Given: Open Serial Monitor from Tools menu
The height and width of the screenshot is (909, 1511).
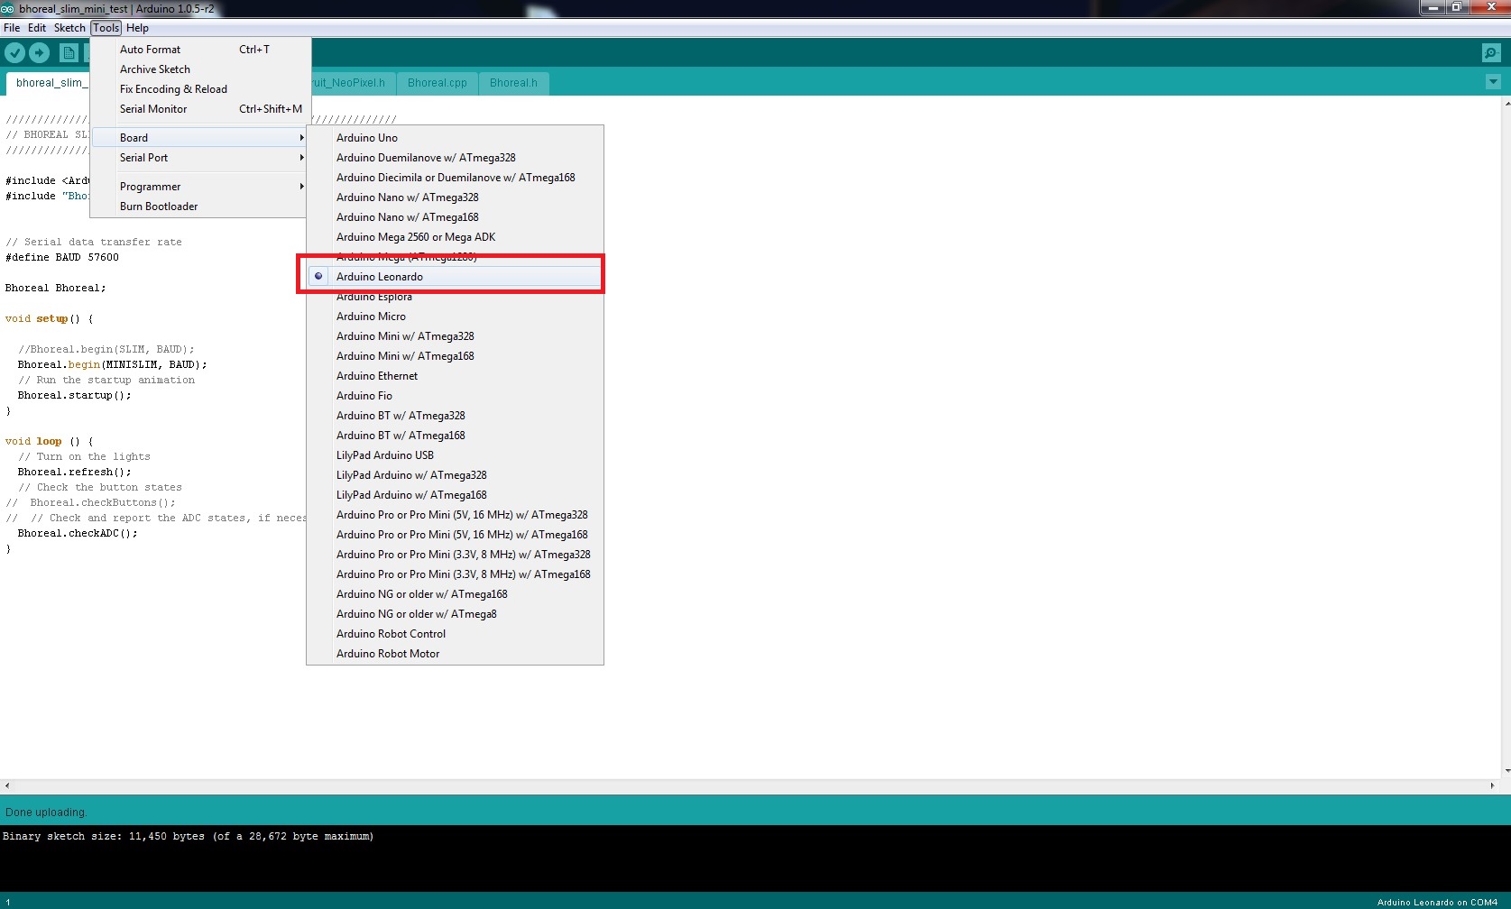Looking at the screenshot, I should click(x=200, y=109).
